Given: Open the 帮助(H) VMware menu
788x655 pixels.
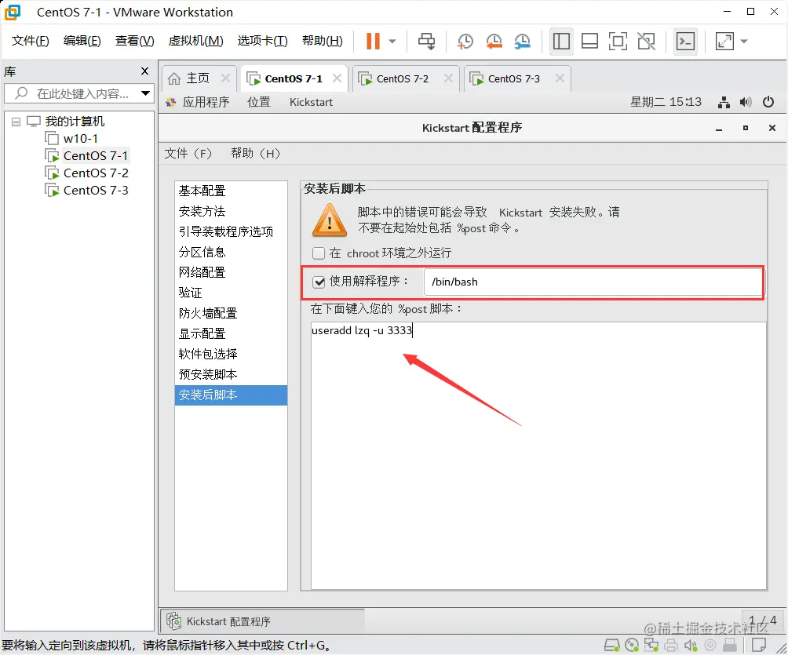Looking at the screenshot, I should pyautogui.click(x=322, y=41).
